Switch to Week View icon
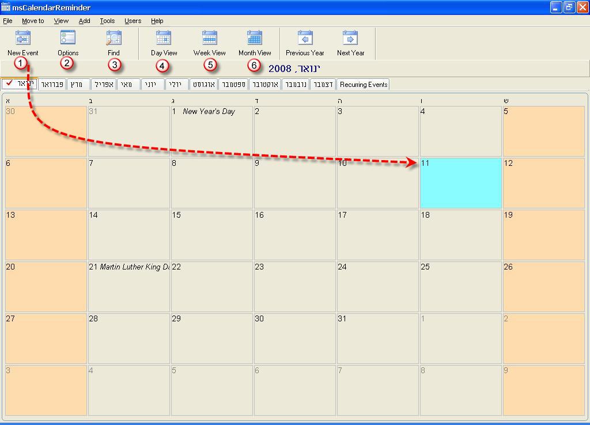 click(x=209, y=39)
